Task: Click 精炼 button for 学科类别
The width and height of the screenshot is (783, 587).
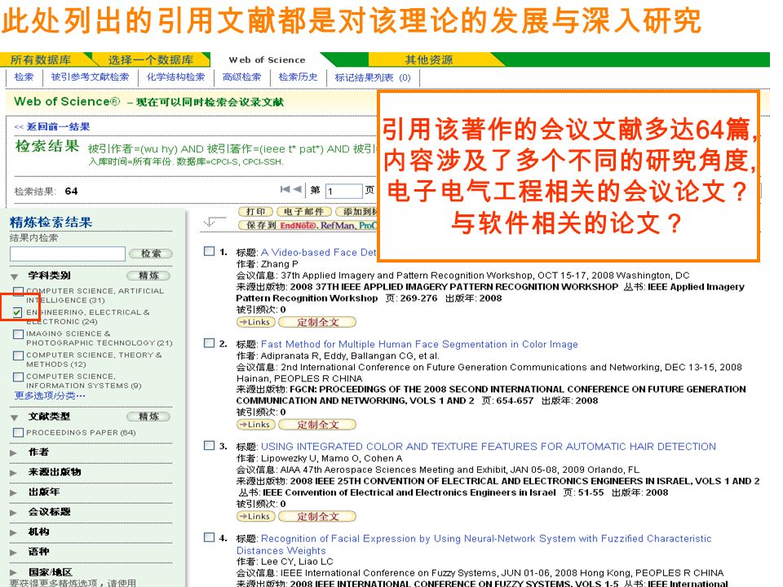Action: [148, 276]
